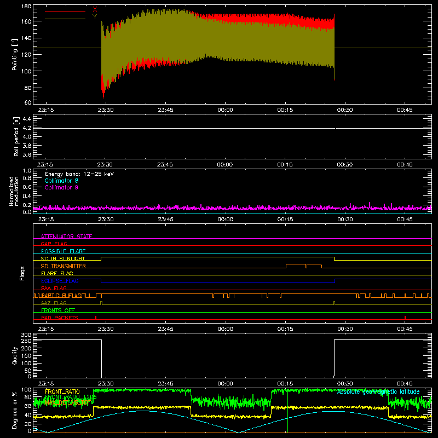Click the Quality axis title
The height and width of the screenshot is (438, 438).
point(15,355)
